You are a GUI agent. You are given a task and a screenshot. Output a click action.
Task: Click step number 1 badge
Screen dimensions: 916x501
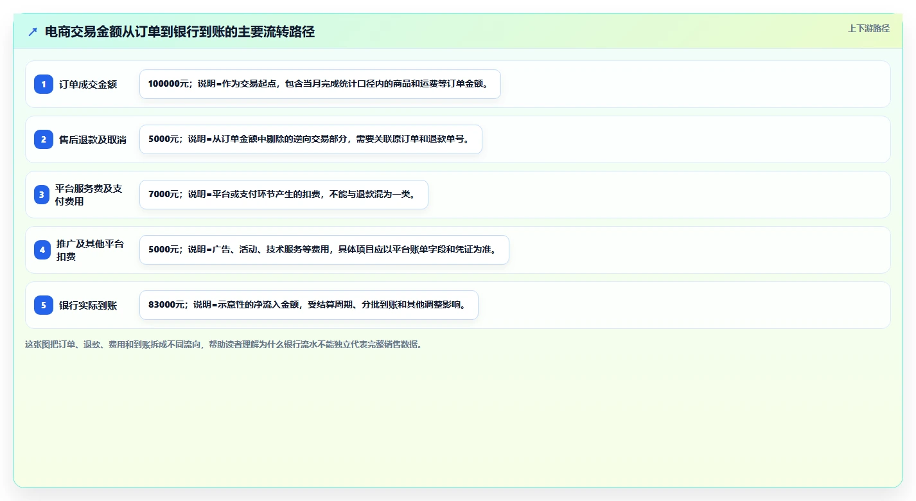coord(44,84)
